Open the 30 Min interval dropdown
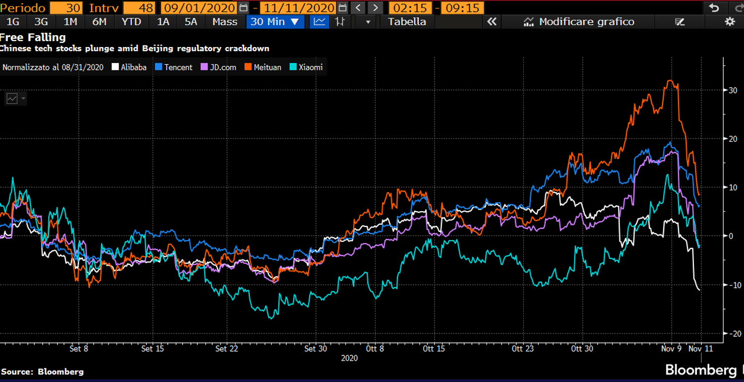 point(275,22)
